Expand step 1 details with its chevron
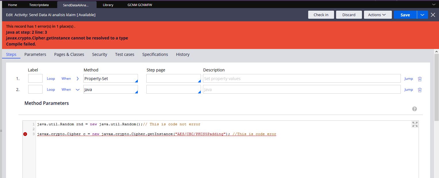Image resolution: width=439 pixels, height=178 pixels. [77, 78]
